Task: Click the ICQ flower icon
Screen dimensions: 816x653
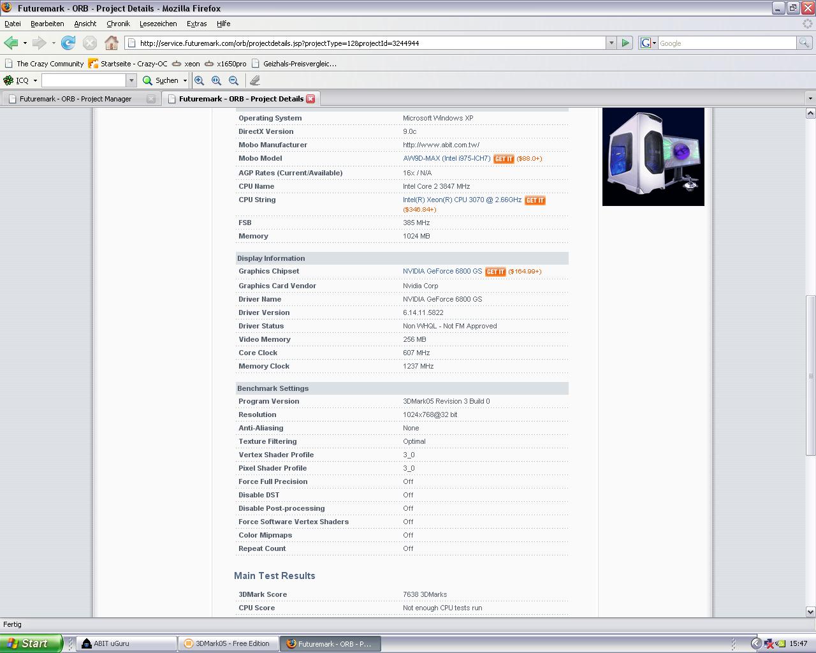Action: tap(8, 80)
